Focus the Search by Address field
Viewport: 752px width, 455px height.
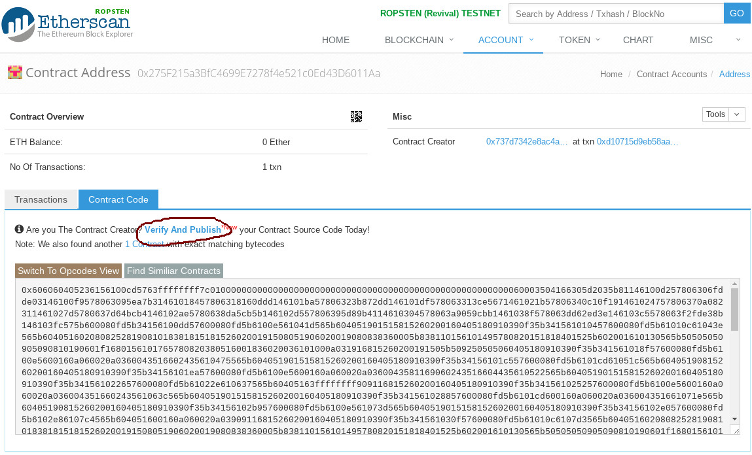[617, 14]
